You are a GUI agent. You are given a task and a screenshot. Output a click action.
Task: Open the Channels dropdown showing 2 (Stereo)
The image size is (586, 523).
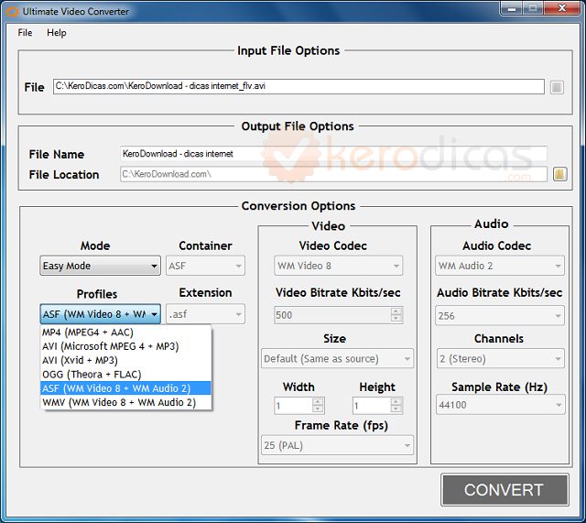point(501,358)
